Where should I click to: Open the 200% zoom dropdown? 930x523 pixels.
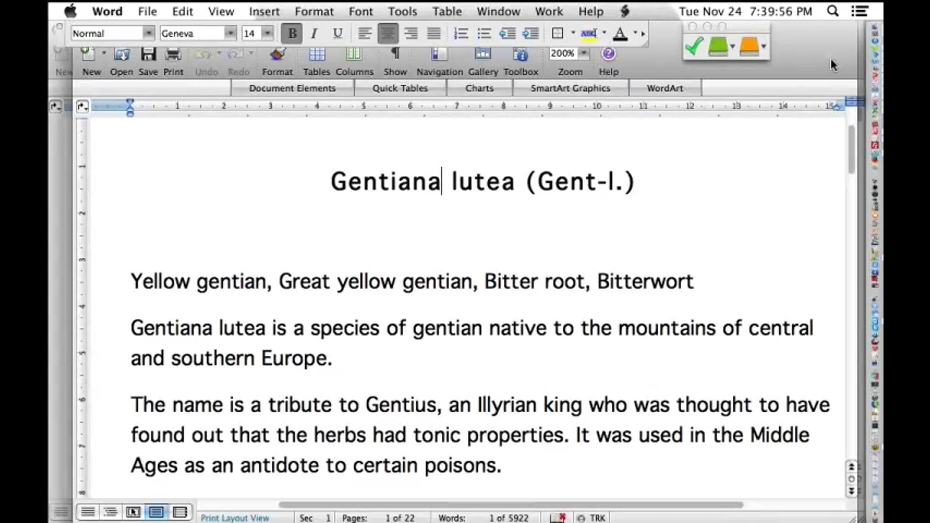584,53
